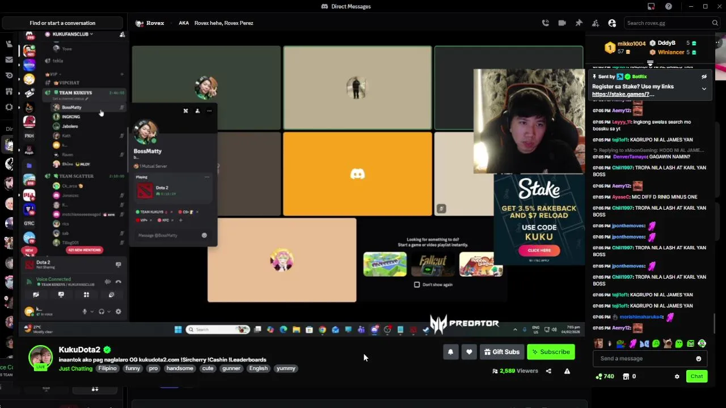Check the Don't show again box

point(417,284)
